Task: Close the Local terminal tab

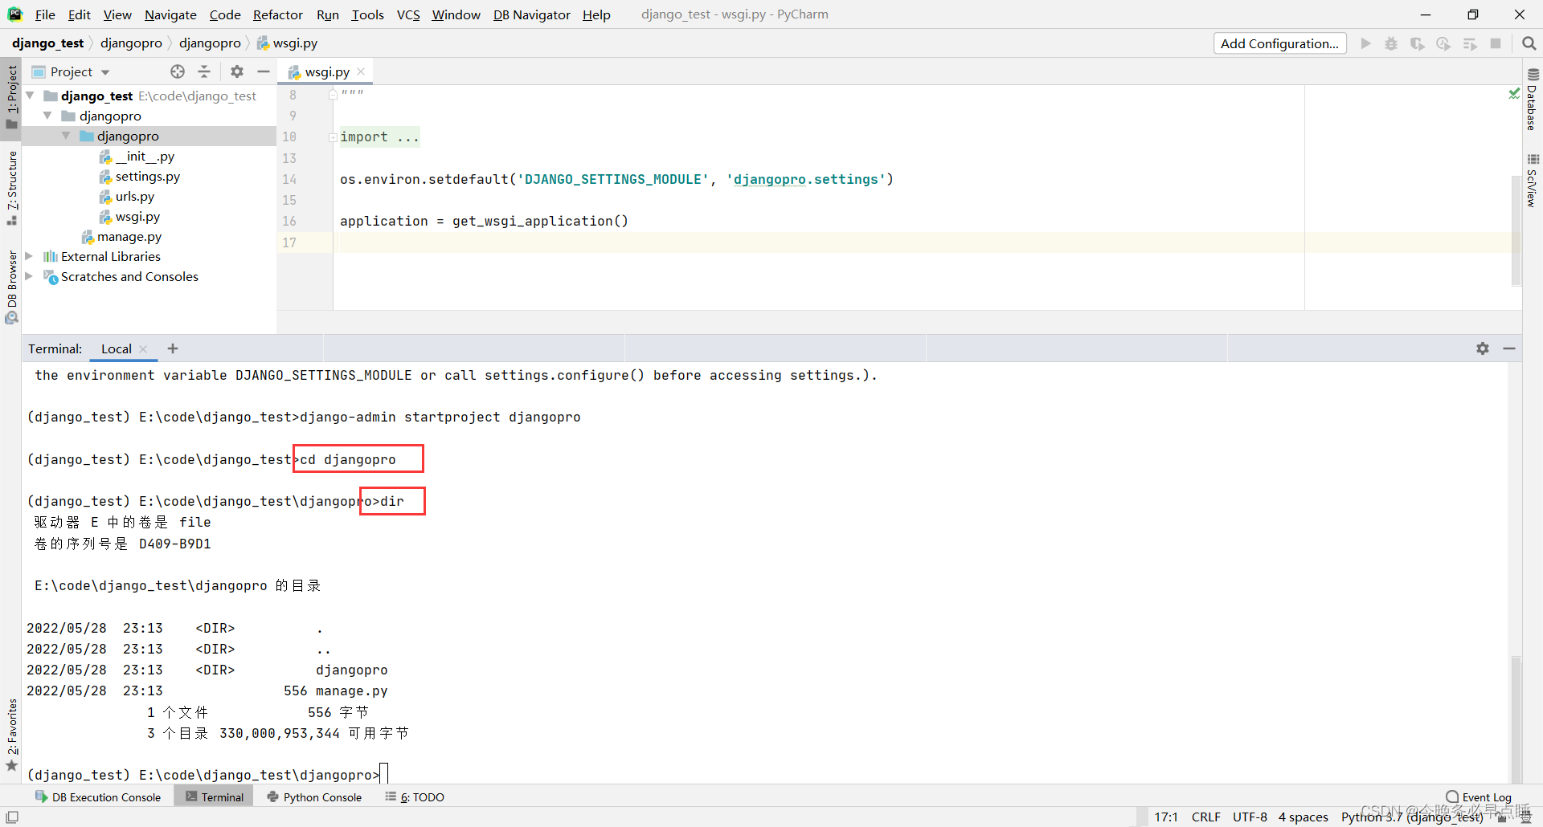Action: tap(143, 349)
